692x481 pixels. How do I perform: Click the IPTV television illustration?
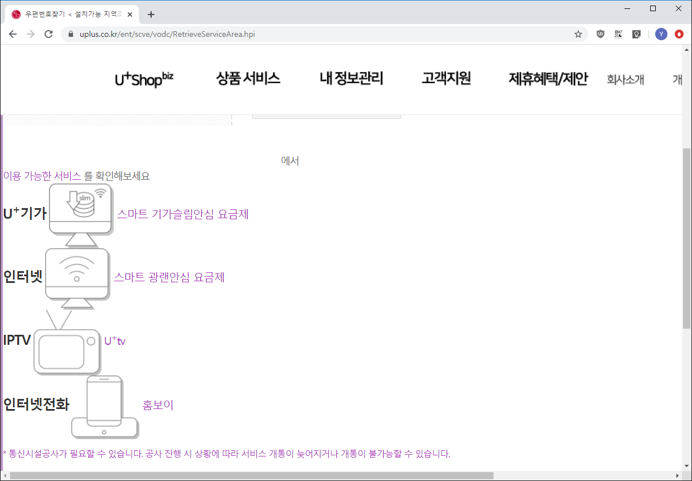67,343
